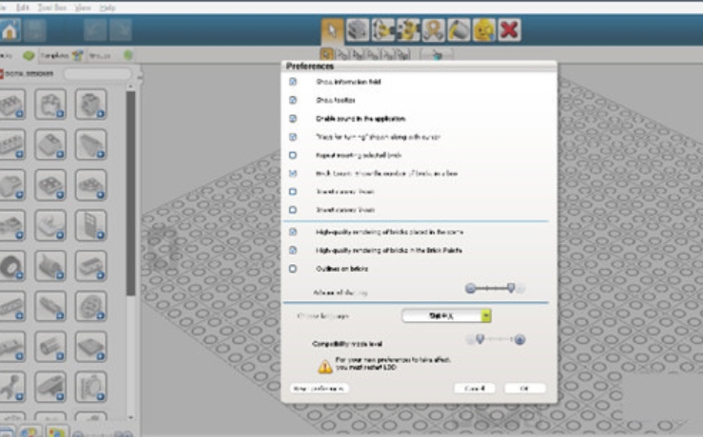Select the Hide minifigure-head tool
The image size is (703, 437).
point(484,30)
